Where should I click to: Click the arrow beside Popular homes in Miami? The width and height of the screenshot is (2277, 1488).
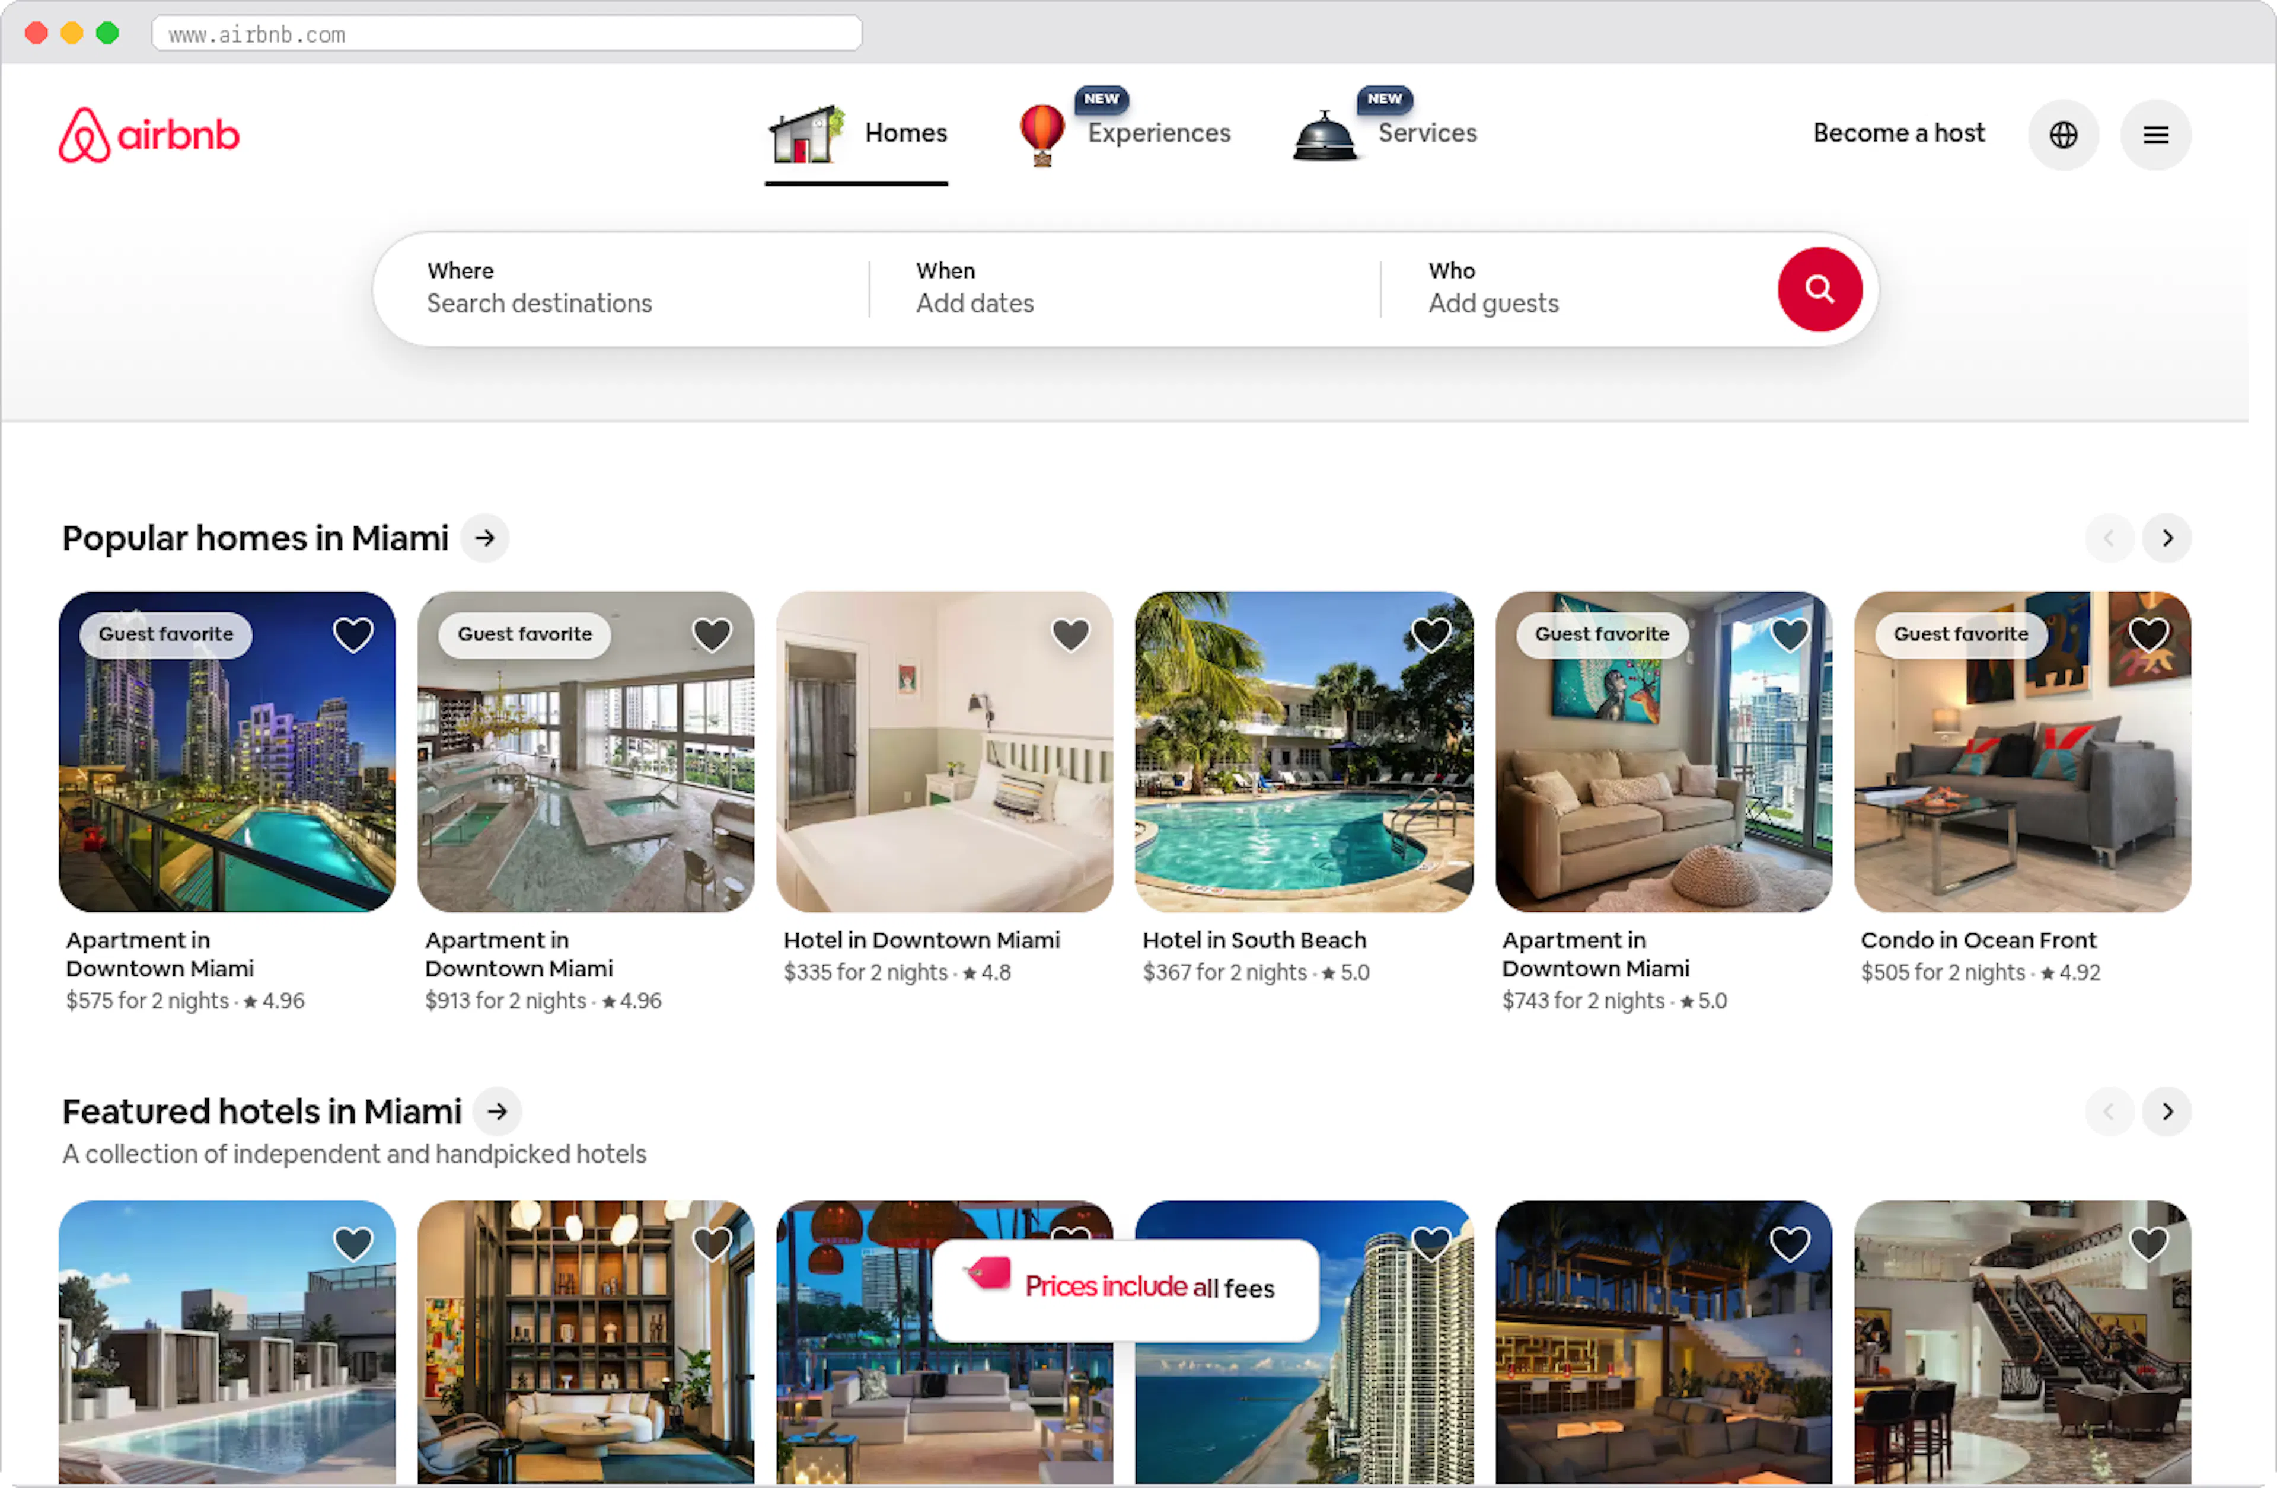(485, 538)
